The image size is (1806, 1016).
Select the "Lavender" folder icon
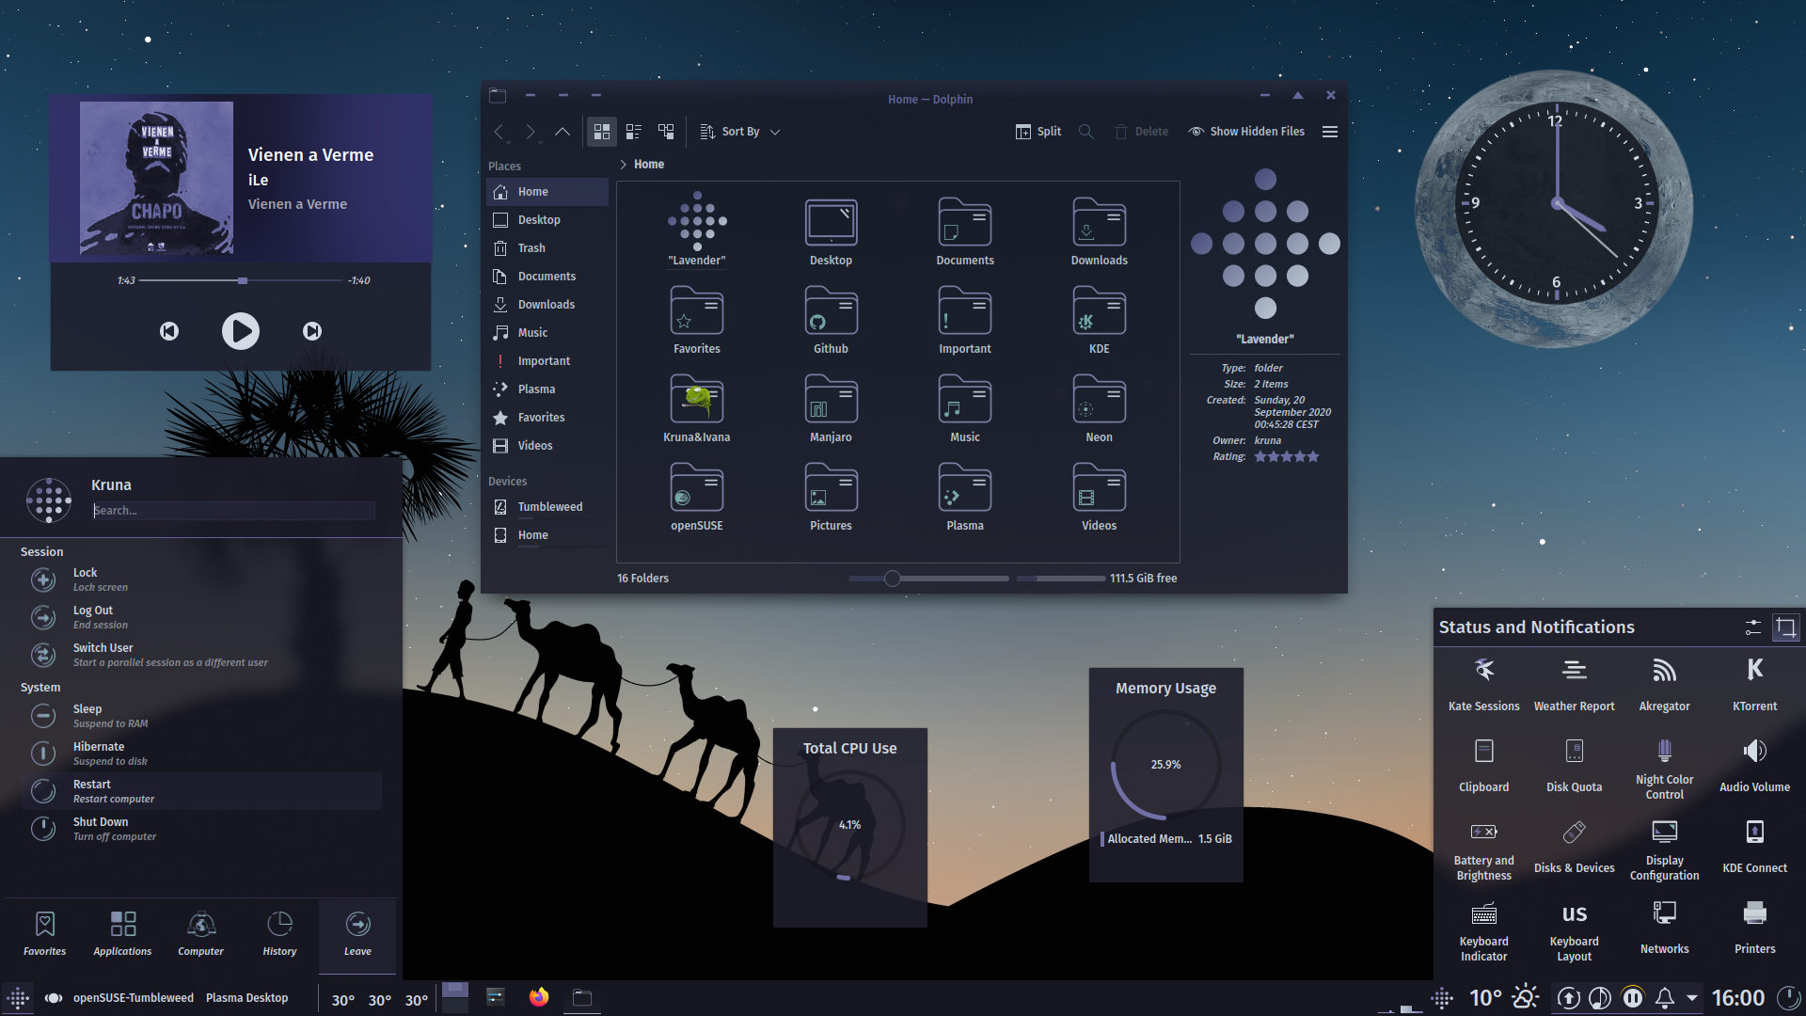pyautogui.click(x=697, y=222)
